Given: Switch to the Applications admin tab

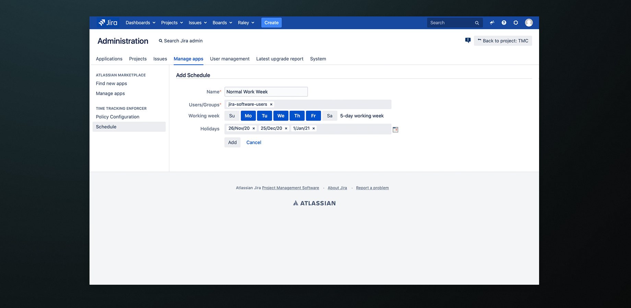Looking at the screenshot, I should pyautogui.click(x=109, y=59).
